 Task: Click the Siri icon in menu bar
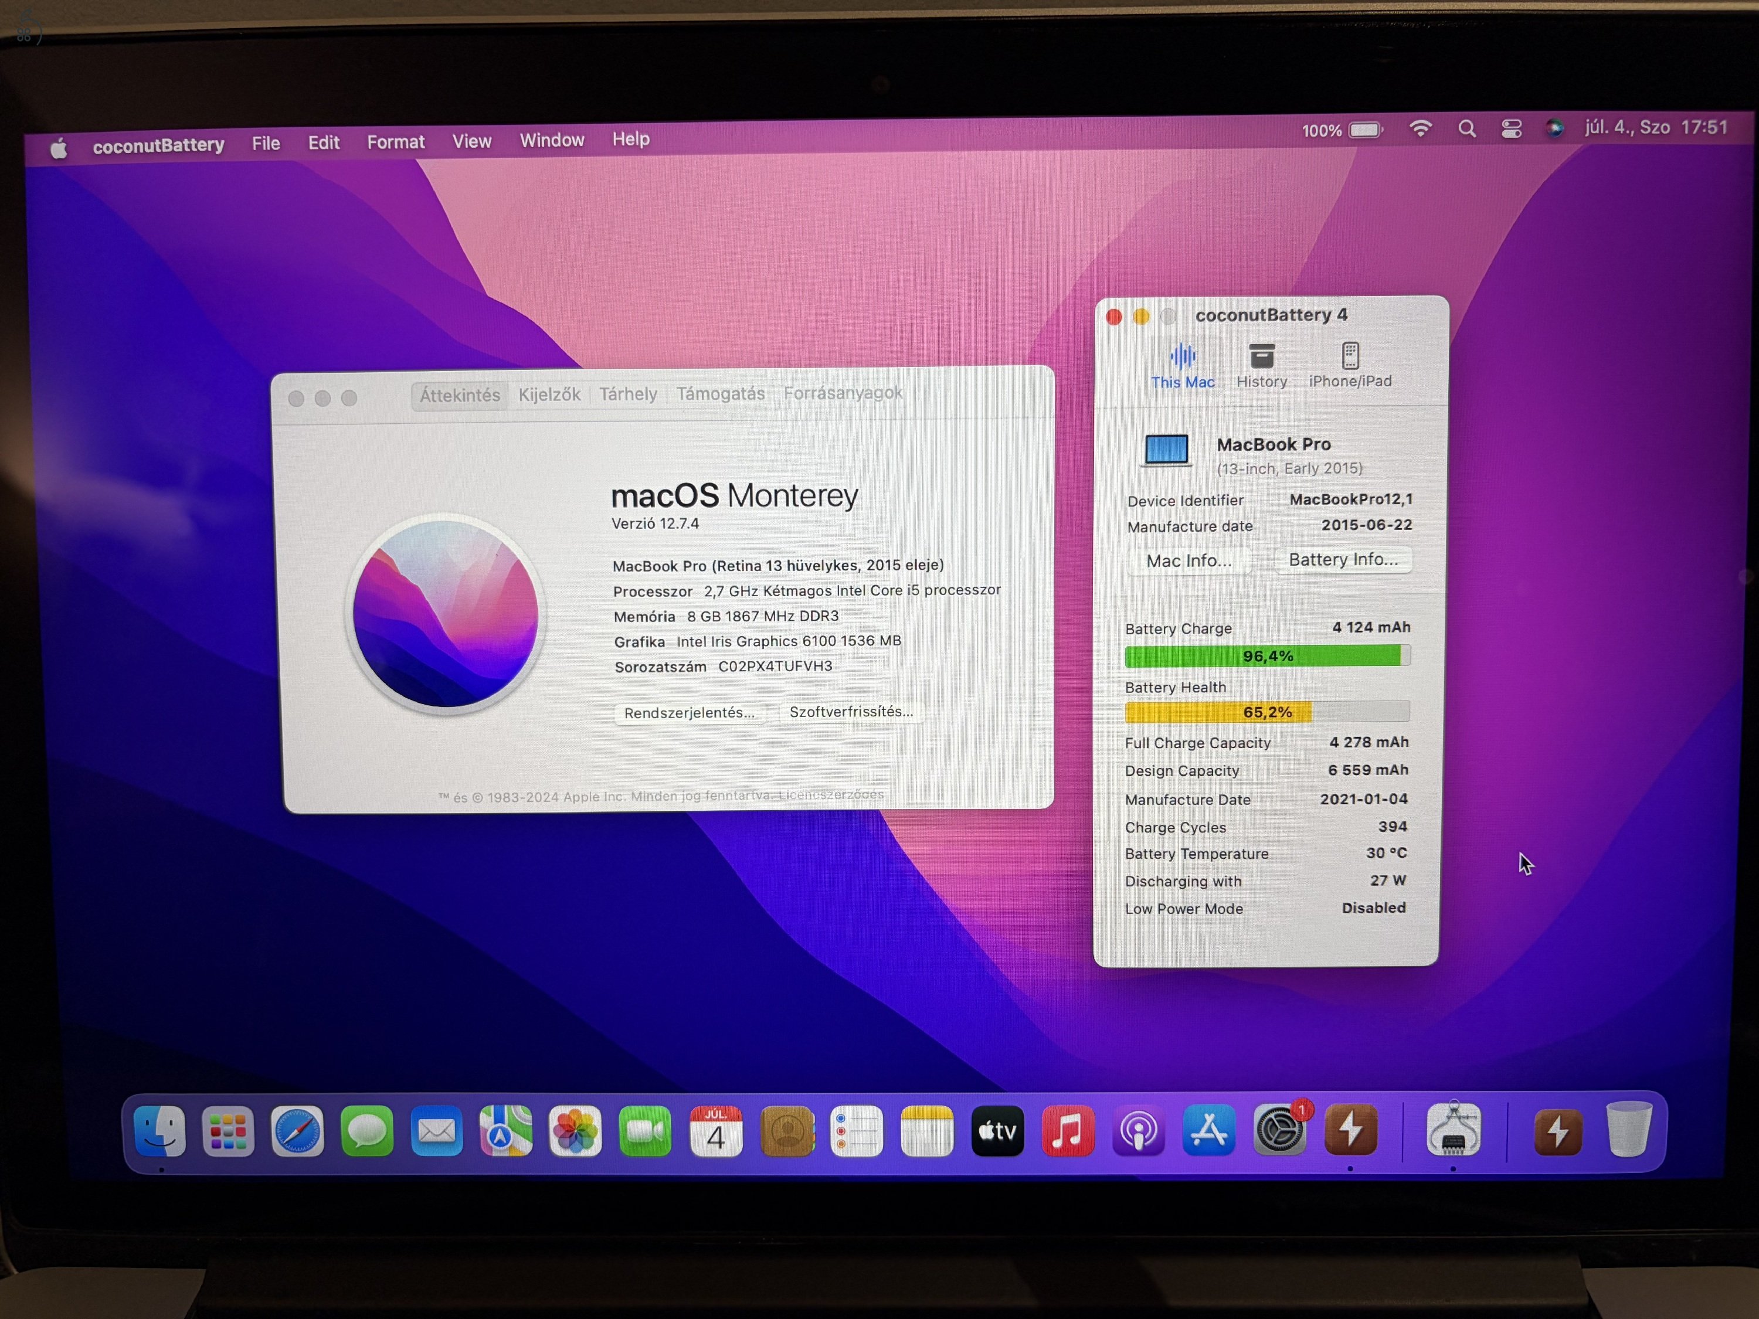[x=1554, y=128]
